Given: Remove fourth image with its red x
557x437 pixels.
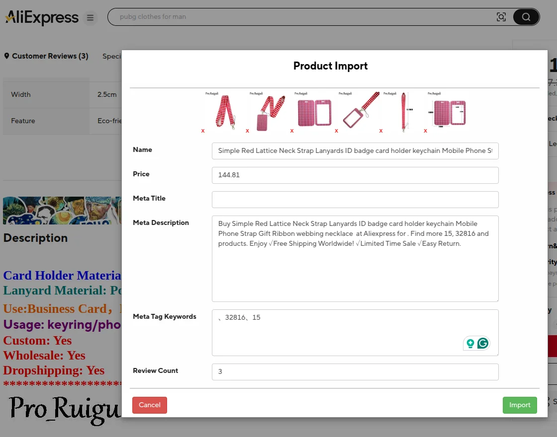Looking at the screenshot, I should click(x=336, y=131).
